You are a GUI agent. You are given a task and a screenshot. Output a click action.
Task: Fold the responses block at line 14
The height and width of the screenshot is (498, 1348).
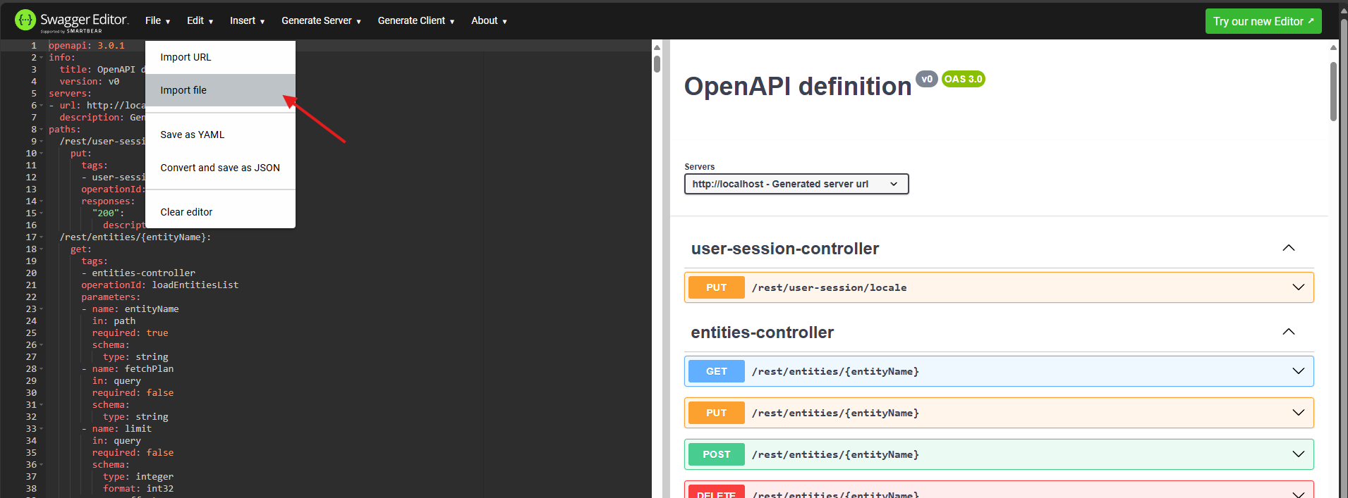[x=42, y=201]
